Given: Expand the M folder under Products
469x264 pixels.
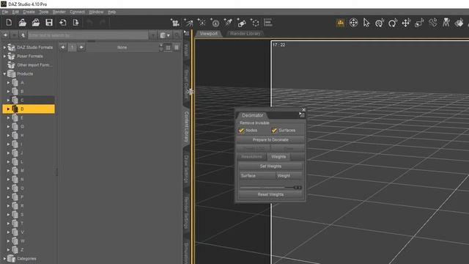Looking at the screenshot, I should 8,171.
